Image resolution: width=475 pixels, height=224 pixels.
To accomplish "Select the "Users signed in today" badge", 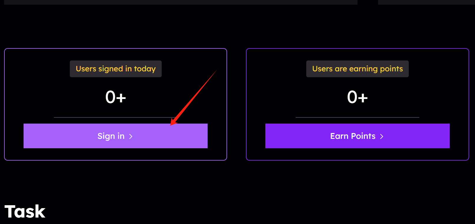I will point(115,69).
